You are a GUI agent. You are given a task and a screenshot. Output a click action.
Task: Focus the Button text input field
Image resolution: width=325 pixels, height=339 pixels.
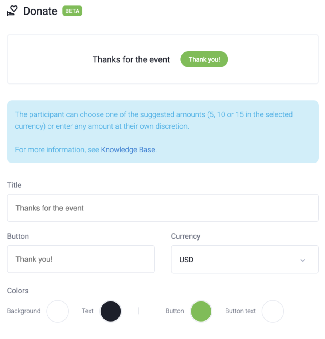coord(81,259)
